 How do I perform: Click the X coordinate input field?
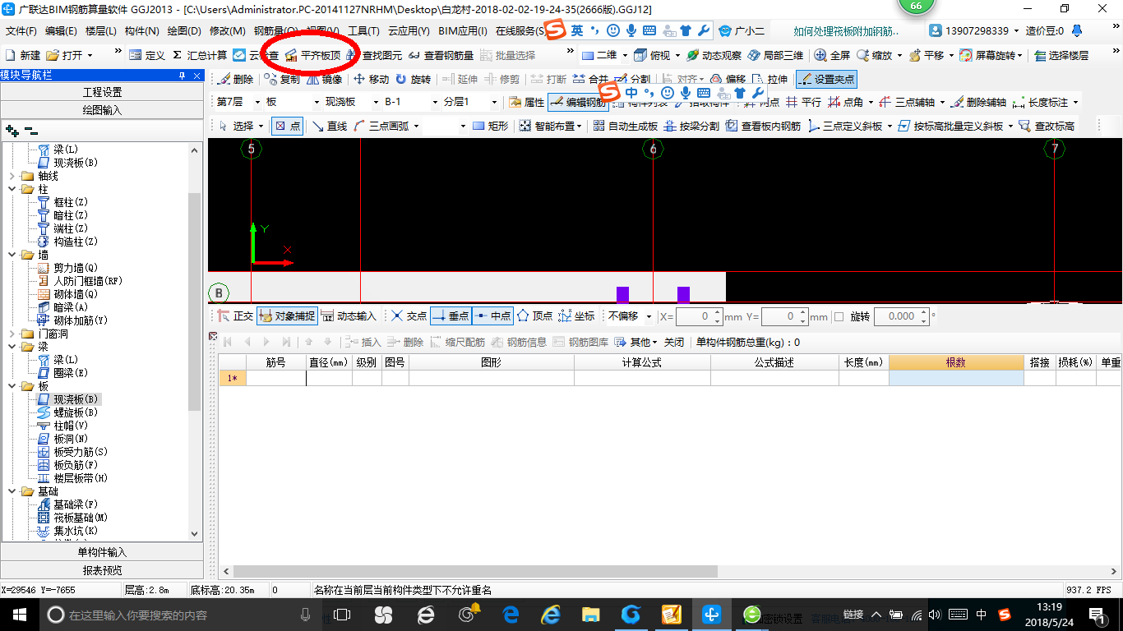(699, 316)
